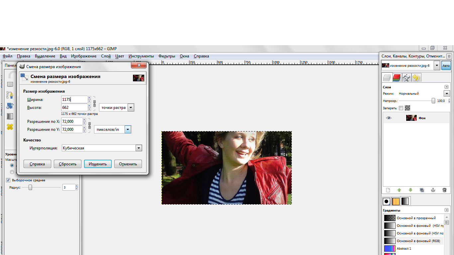Image resolution: width=454 pixels, height=255 pixels.
Task: Create a new layer
Action: point(388,190)
